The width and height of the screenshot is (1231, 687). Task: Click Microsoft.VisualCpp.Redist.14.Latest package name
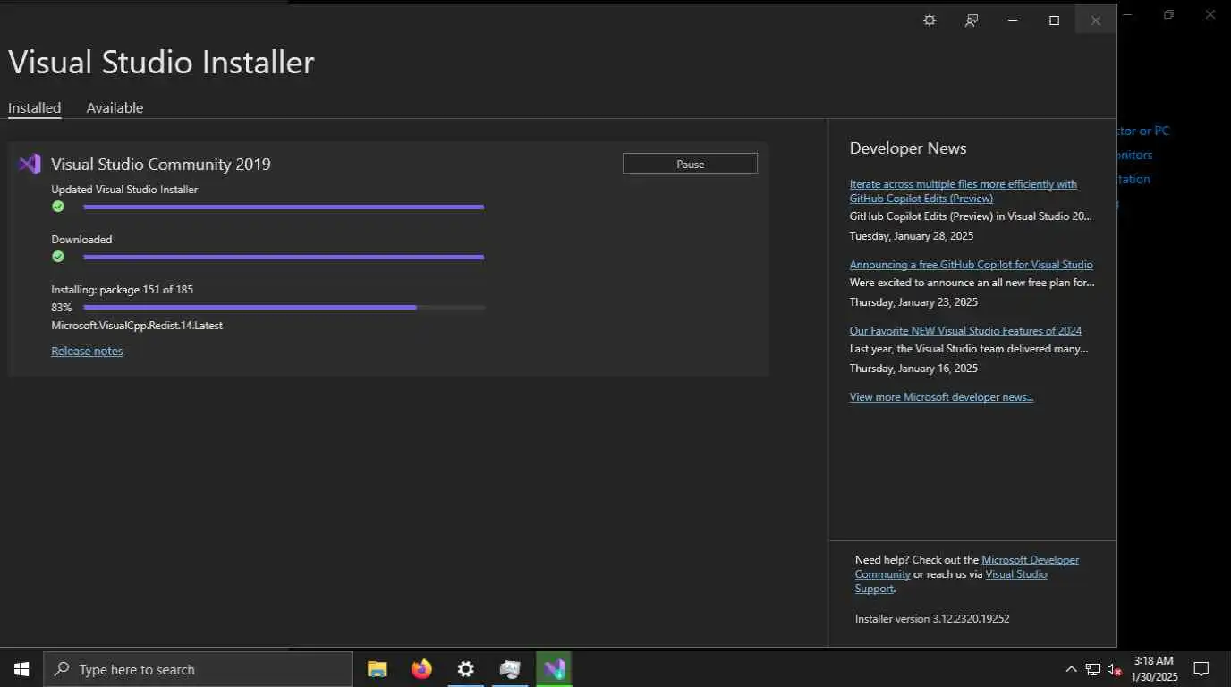pos(137,326)
